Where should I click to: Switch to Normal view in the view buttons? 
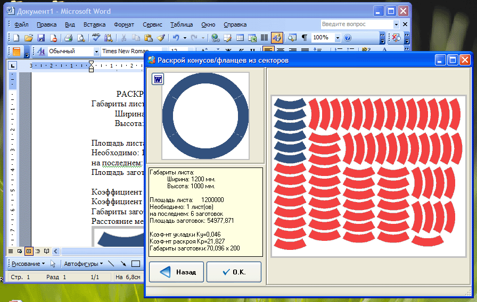coord(12,251)
